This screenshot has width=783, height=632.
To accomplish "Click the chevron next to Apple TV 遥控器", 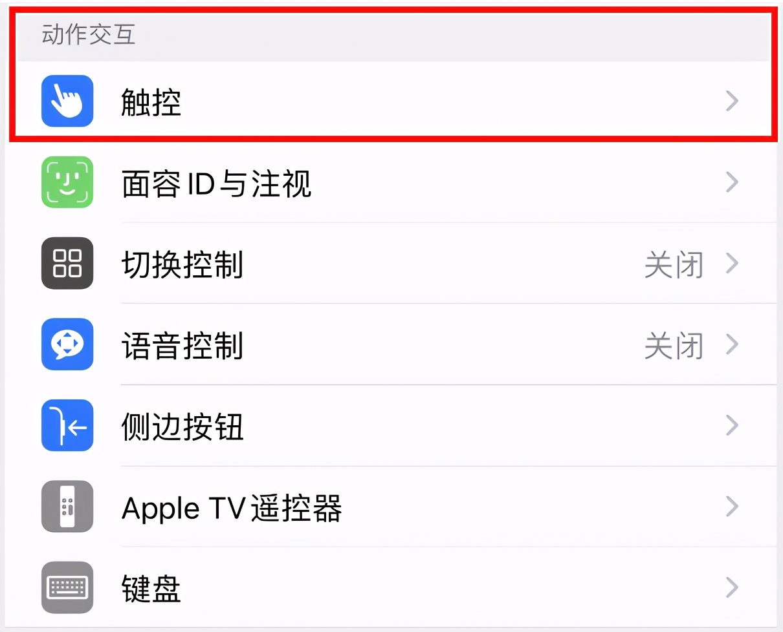I will pyautogui.click(x=732, y=507).
